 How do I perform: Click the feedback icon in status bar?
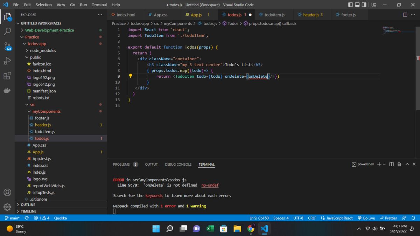click(404, 218)
